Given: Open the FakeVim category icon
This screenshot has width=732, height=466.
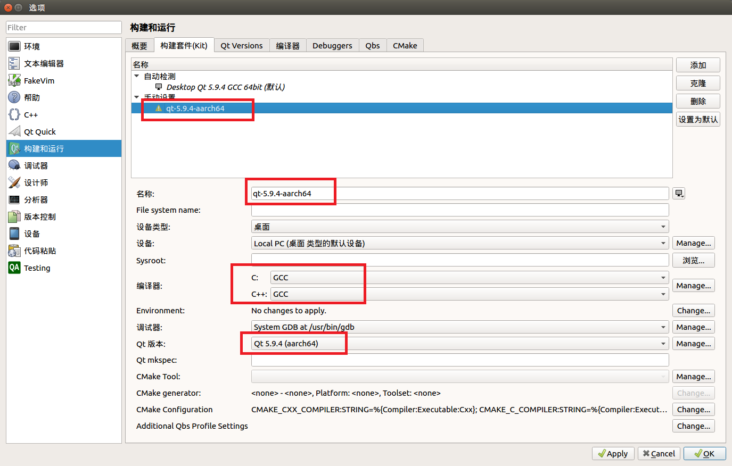Looking at the screenshot, I should point(14,80).
